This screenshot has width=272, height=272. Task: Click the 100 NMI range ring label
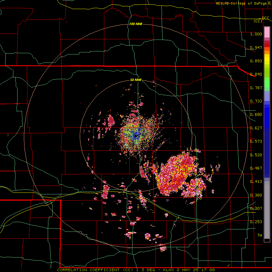click(136, 24)
